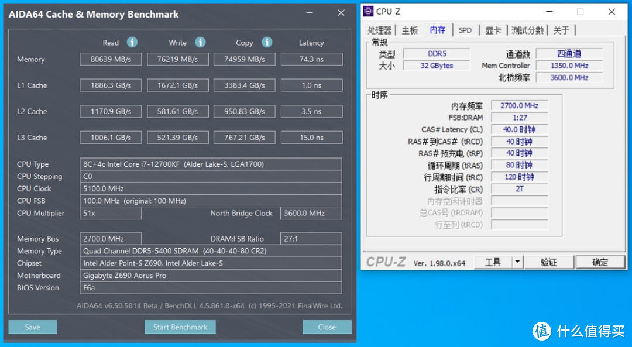Click the Copy column info icon
632x347 pixels.
pyautogui.click(x=267, y=42)
